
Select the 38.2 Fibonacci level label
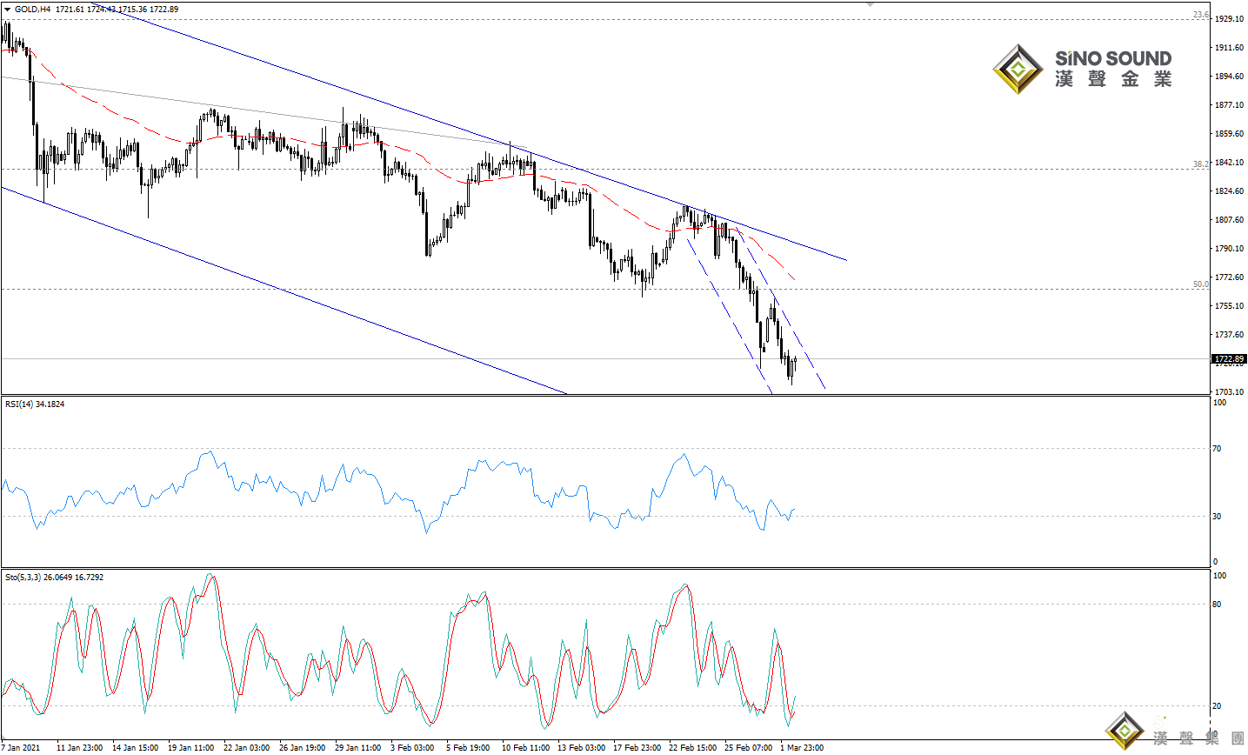coord(1200,164)
